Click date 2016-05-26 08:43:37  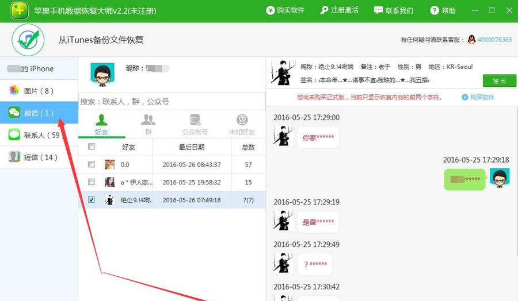(192, 164)
